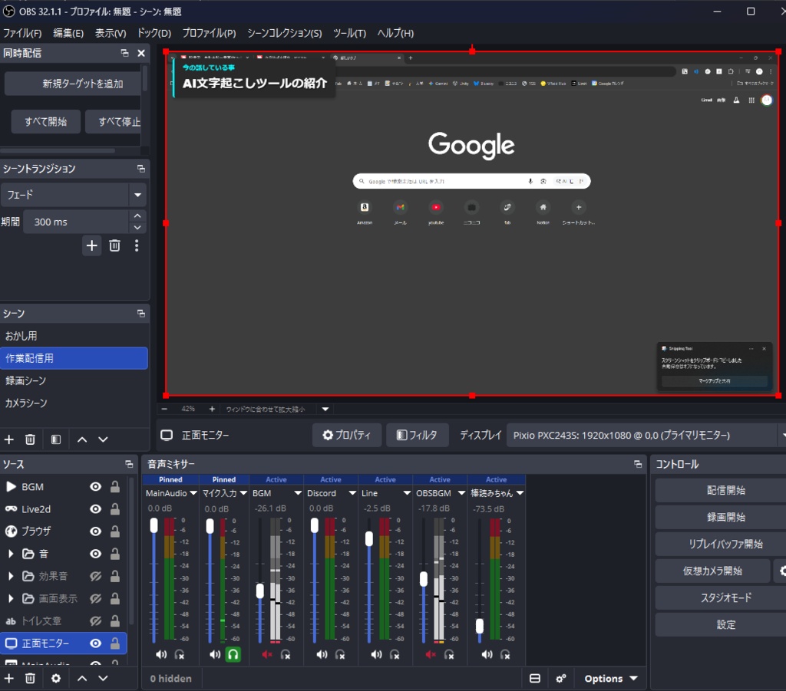
Task: Expand the 効果音 source group
Action: click(11, 576)
